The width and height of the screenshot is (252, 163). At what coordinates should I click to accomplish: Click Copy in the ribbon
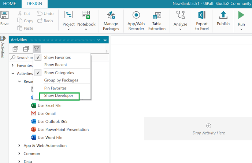coord(25,21)
